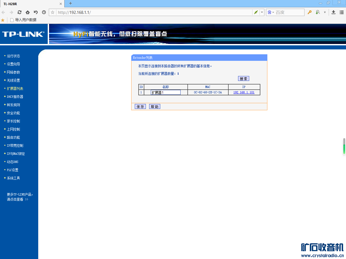Click the 名称 column header
Viewport: 346px width, 259px height.
tap(166, 87)
